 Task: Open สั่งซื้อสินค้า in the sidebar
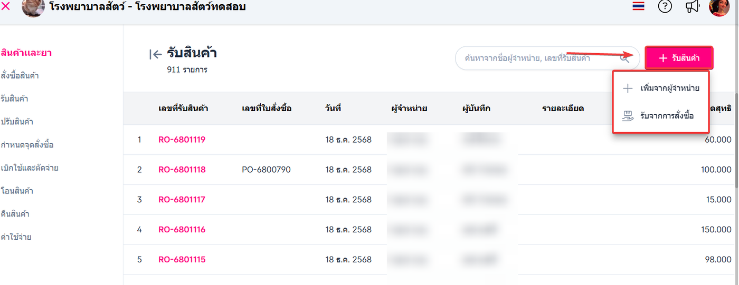(x=20, y=76)
